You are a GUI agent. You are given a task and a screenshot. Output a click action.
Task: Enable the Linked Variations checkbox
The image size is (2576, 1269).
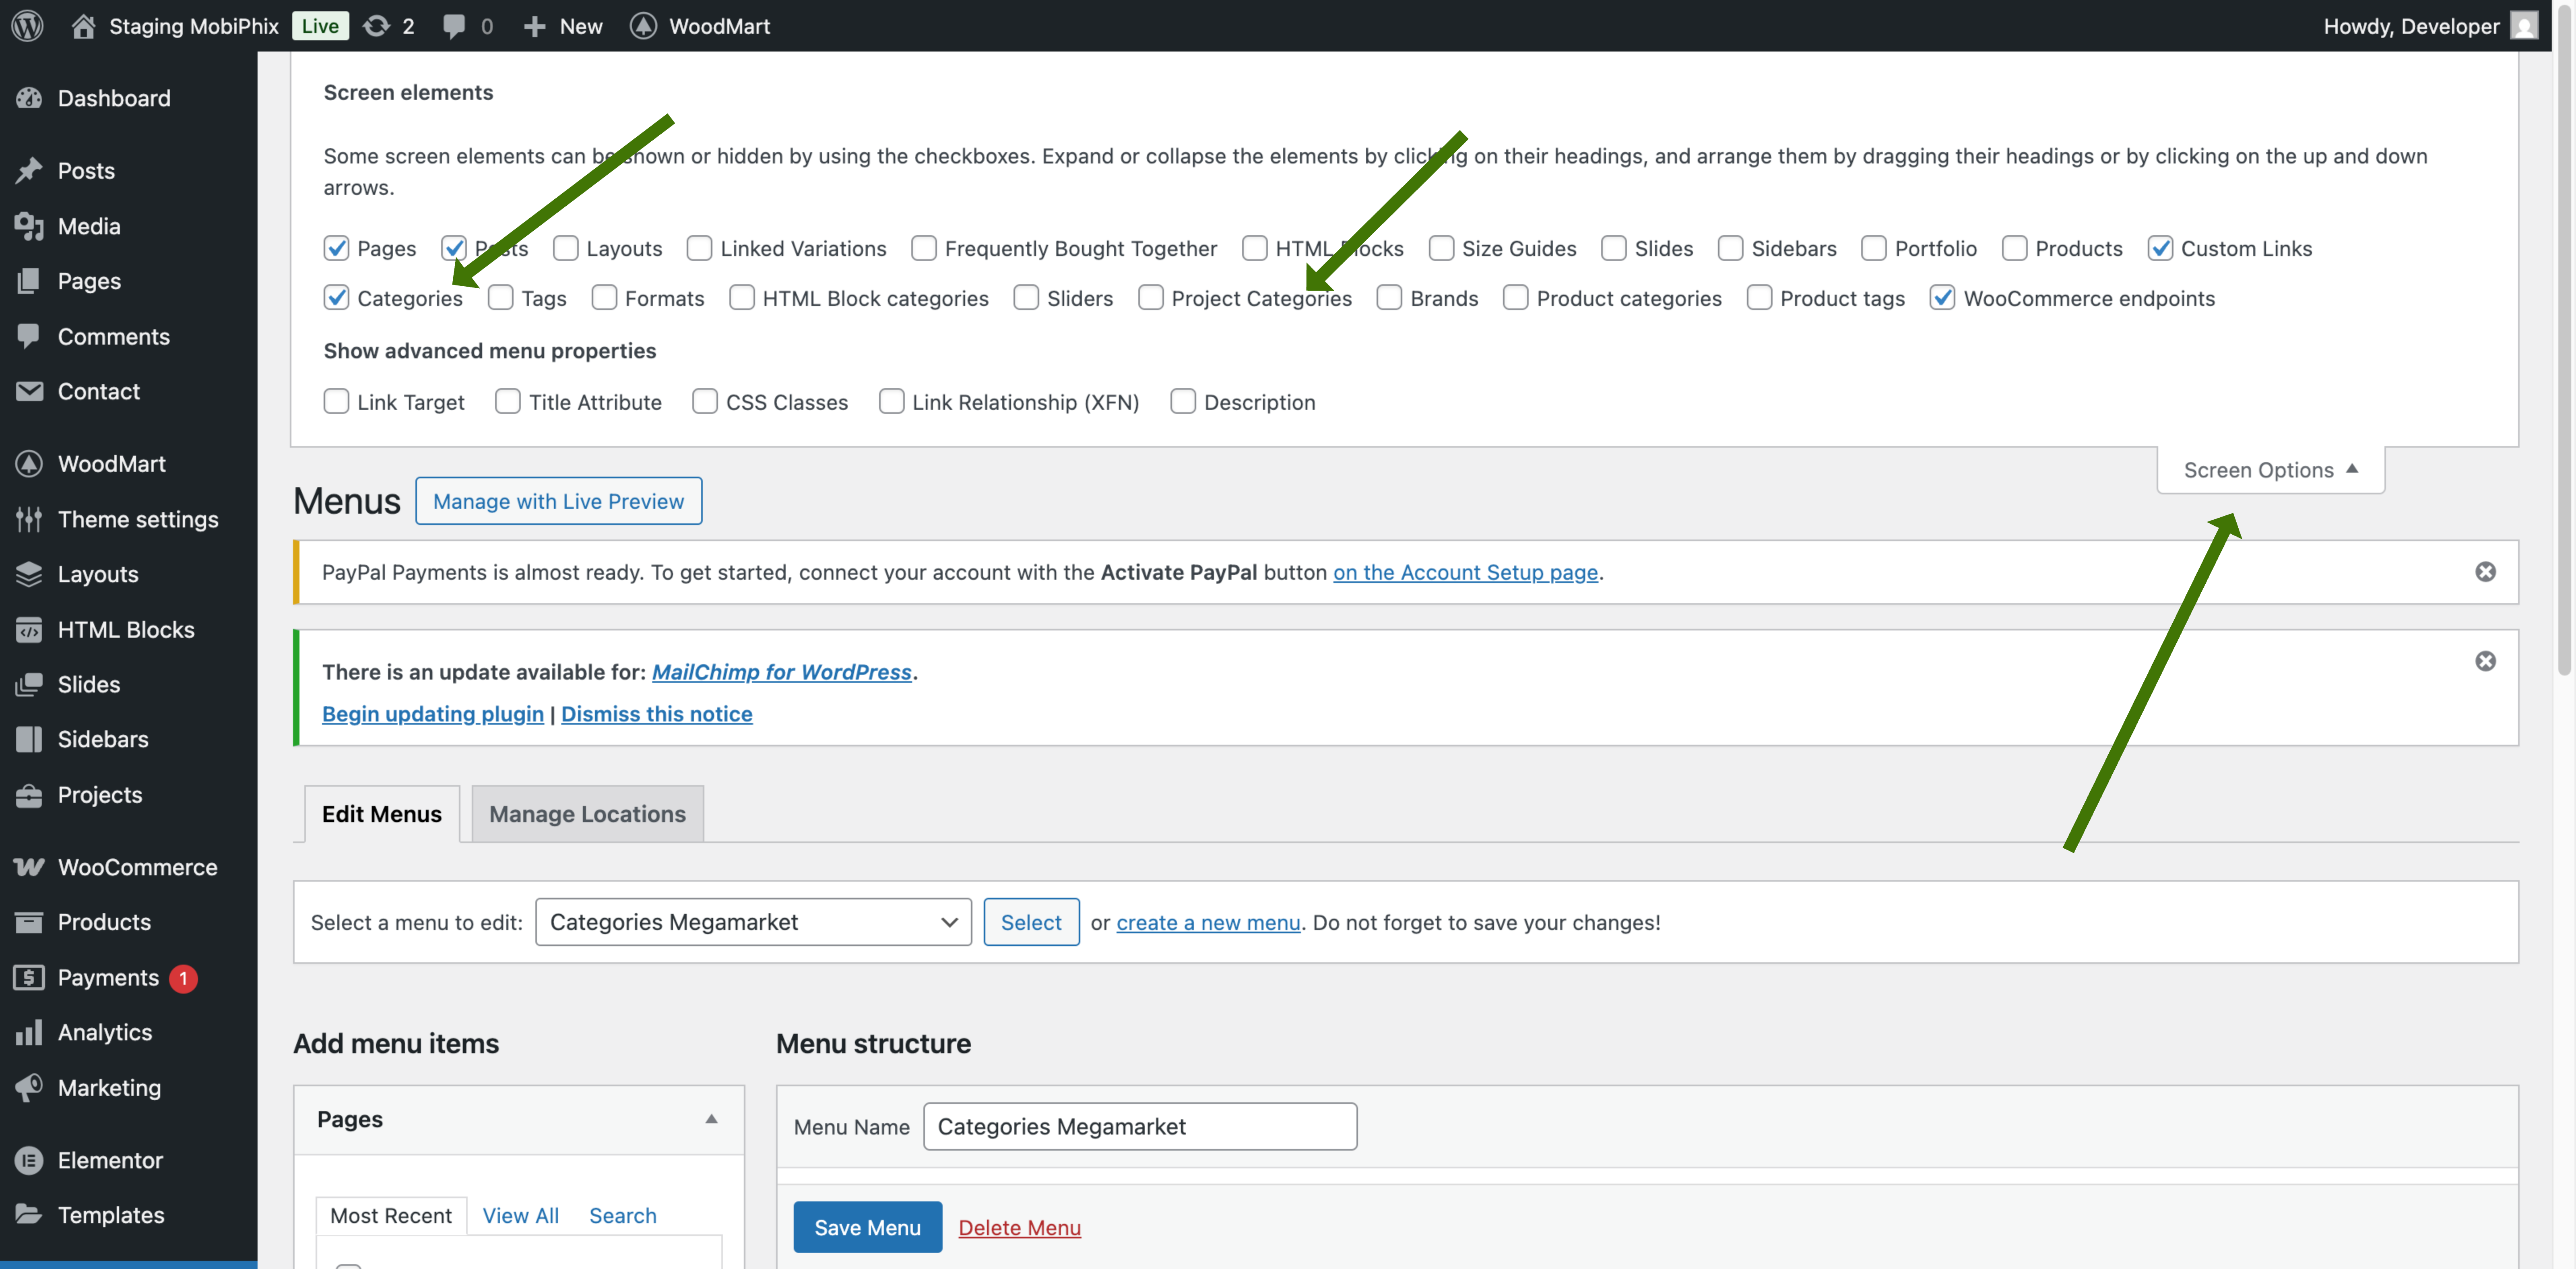point(700,248)
